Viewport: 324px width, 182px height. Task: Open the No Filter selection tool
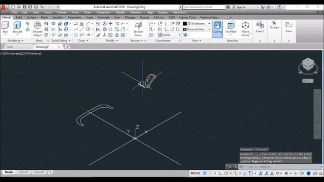click(x=231, y=28)
